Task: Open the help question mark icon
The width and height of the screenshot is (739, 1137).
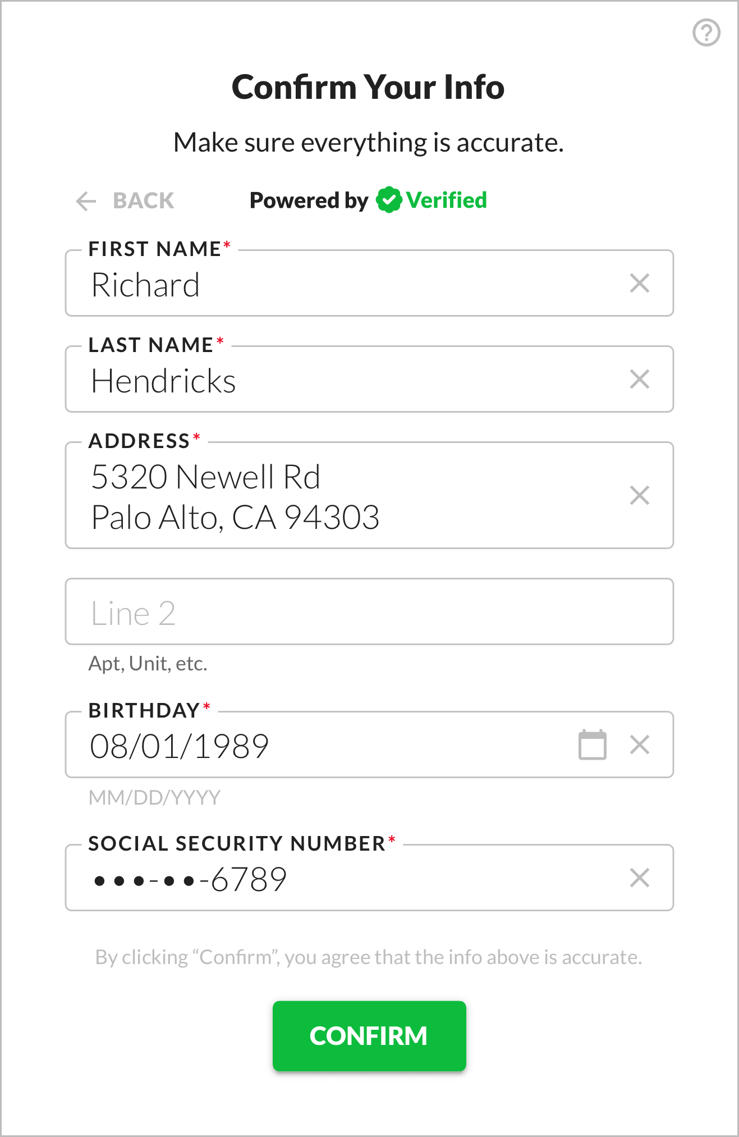Action: point(706,33)
